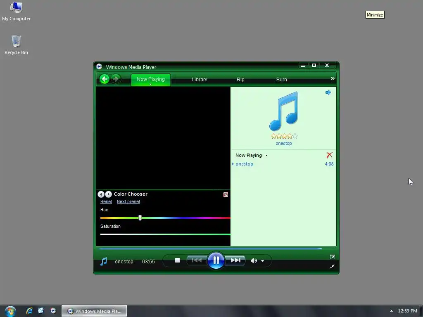
Task: Click the Windows Media Player title icon
Action: click(99, 66)
